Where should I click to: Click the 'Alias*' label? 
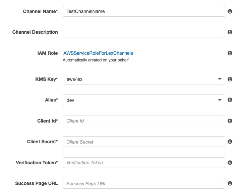(51, 100)
